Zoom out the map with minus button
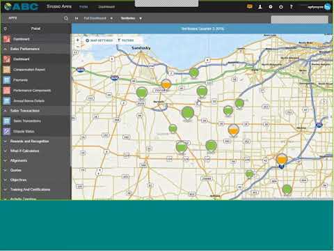The image size is (334, 251). point(78,47)
